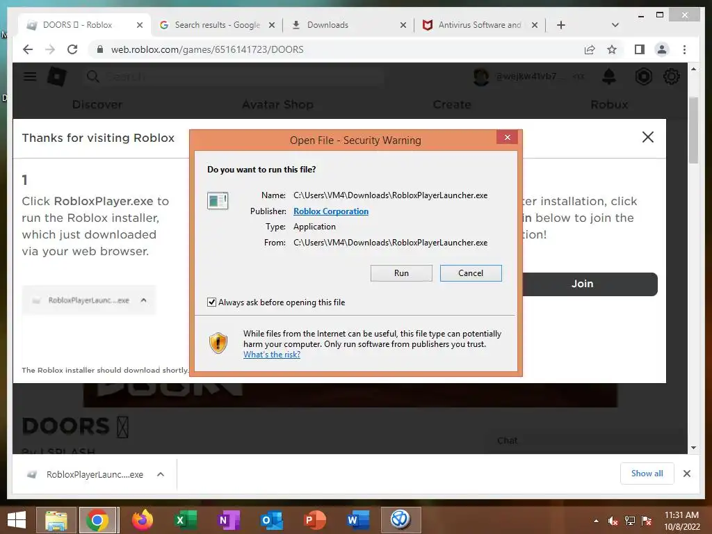Click the Roblox user avatar
This screenshot has height=534, width=712.
pos(481,76)
